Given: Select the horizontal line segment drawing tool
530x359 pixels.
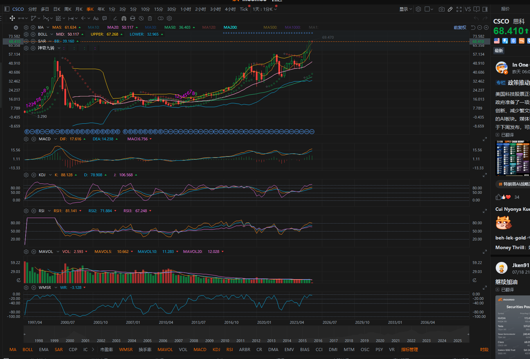Looking at the screenshot, I should (21, 18).
